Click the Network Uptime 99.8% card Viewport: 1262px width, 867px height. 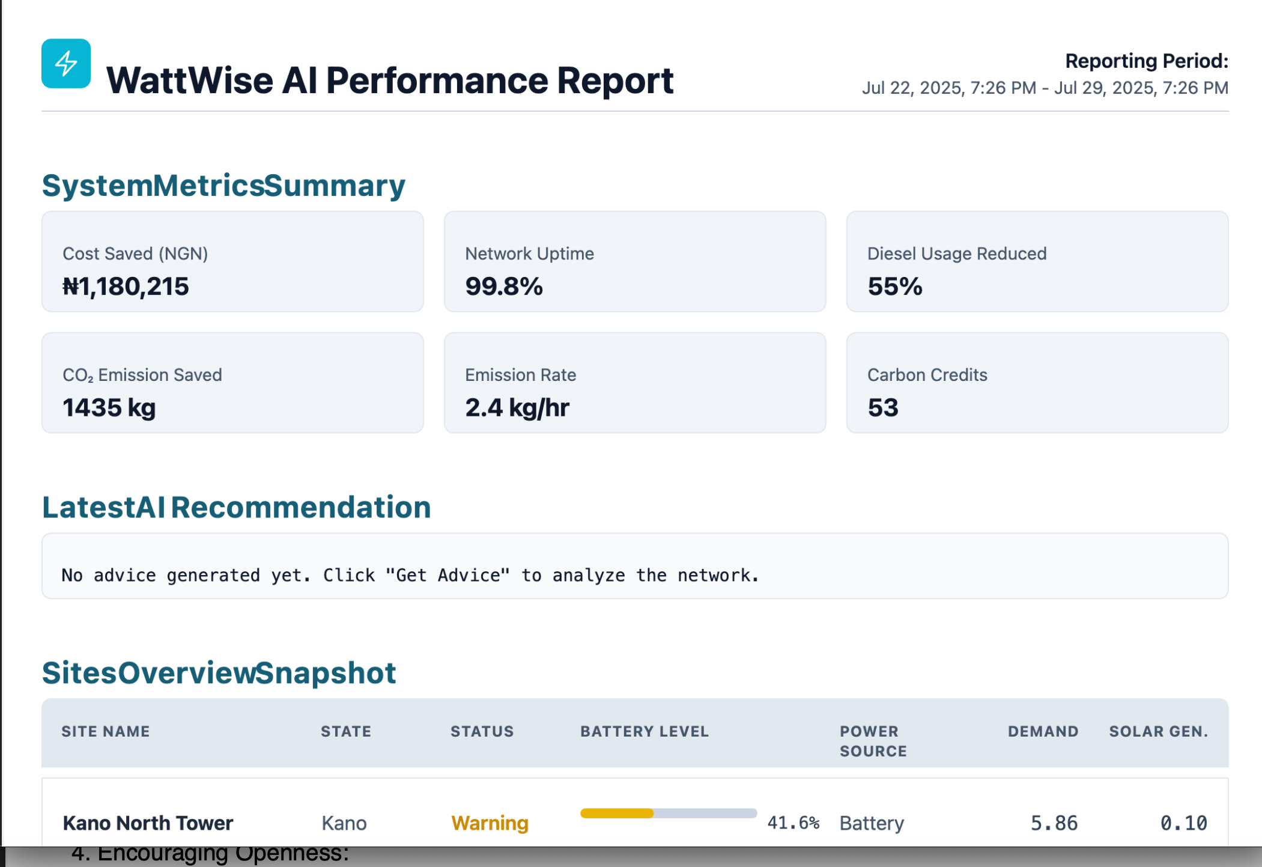(634, 261)
